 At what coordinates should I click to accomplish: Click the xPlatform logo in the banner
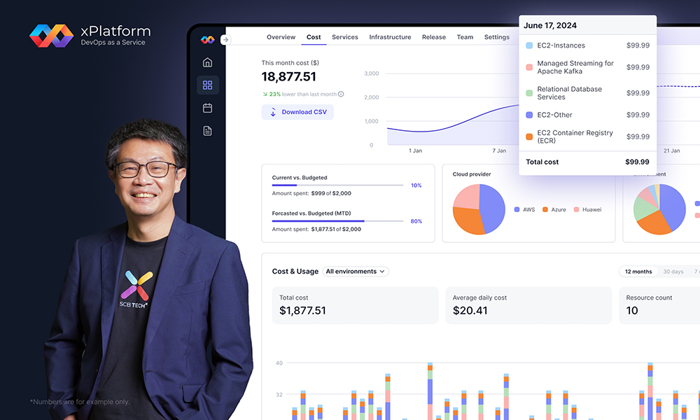pos(52,36)
